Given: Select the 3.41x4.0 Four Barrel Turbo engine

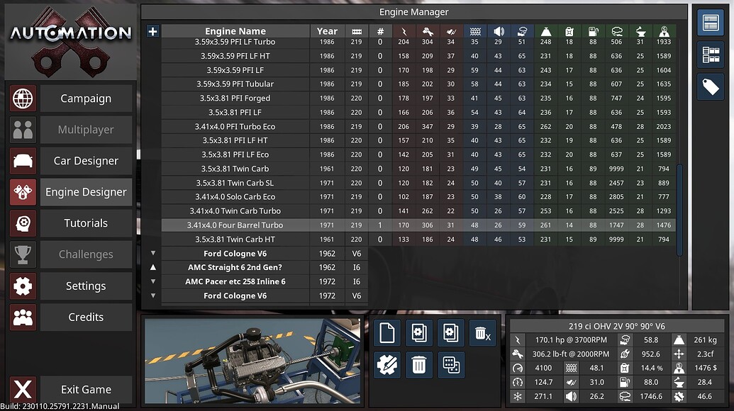Looking at the screenshot, I should [235, 225].
